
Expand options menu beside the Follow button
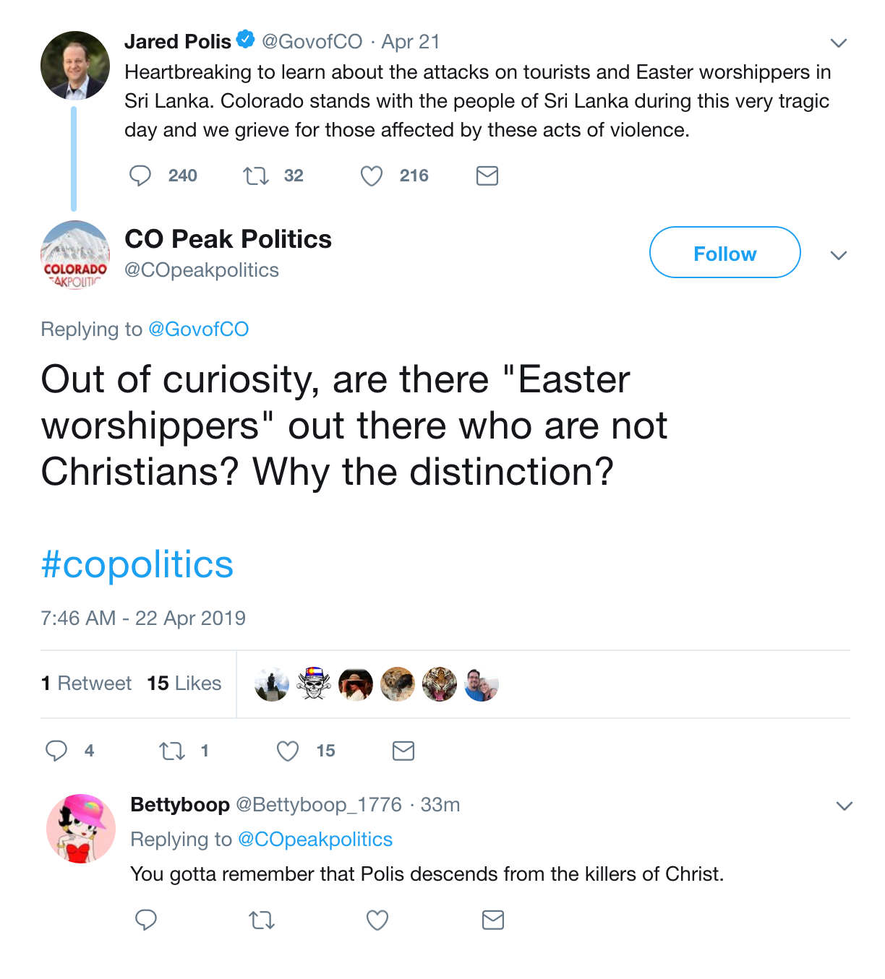(839, 255)
